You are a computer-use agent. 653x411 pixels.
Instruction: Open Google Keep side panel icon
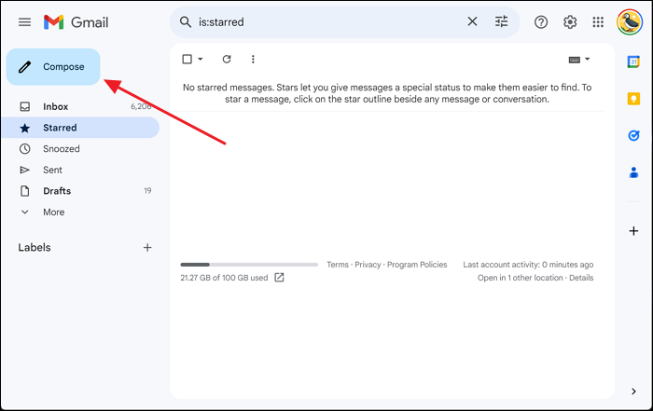click(633, 99)
